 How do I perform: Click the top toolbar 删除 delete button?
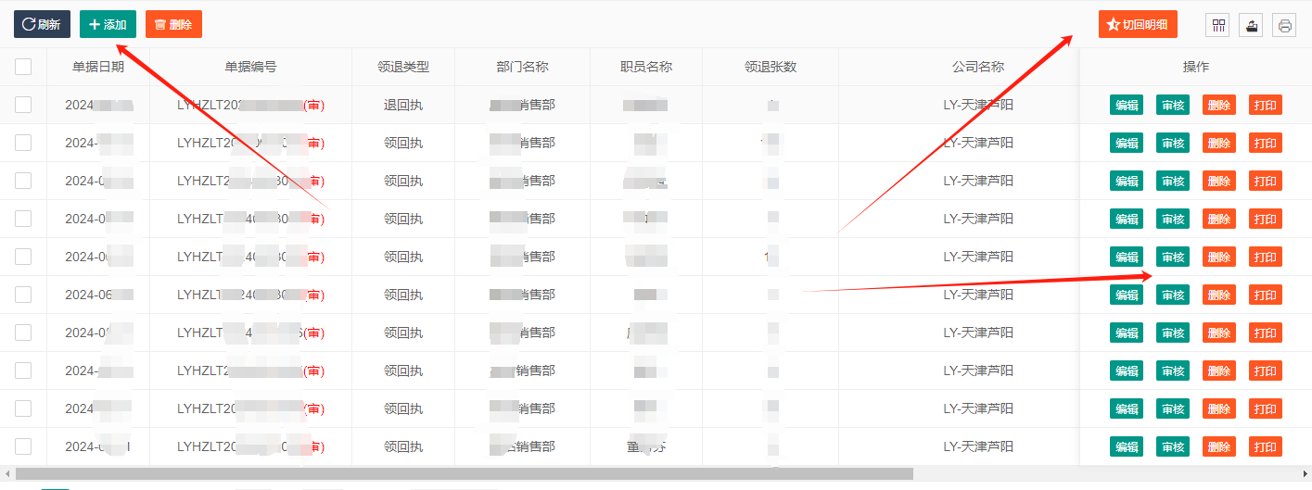point(173,24)
